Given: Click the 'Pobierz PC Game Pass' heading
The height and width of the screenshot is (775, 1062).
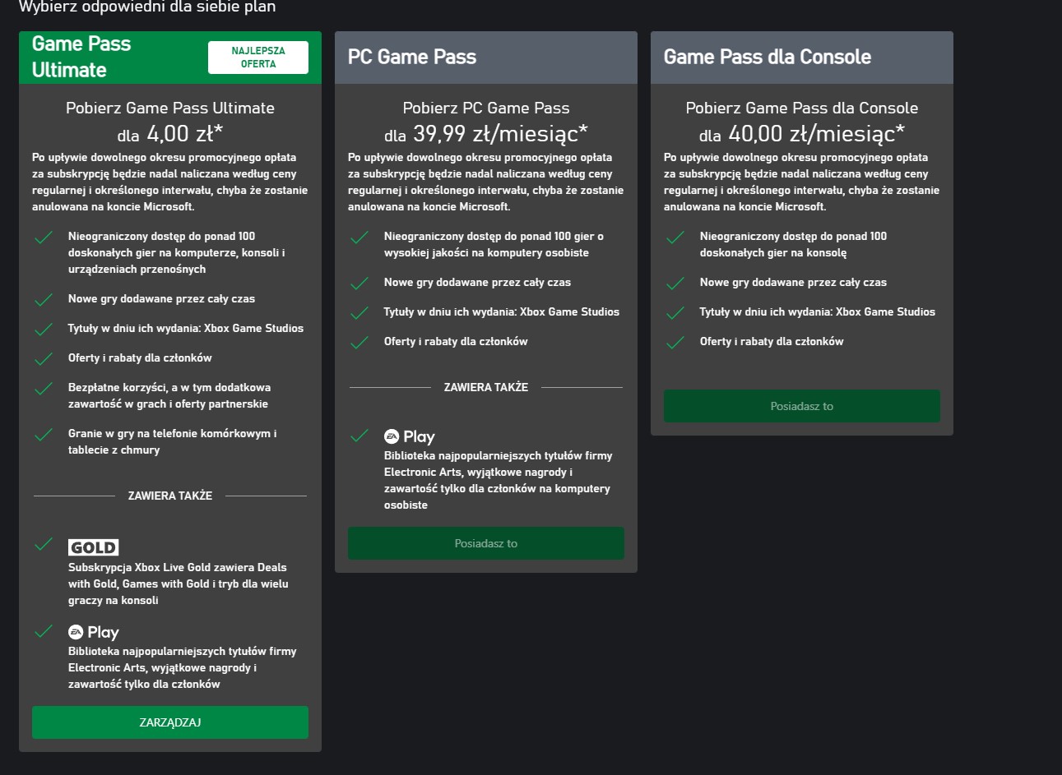Looking at the screenshot, I should pos(486,108).
